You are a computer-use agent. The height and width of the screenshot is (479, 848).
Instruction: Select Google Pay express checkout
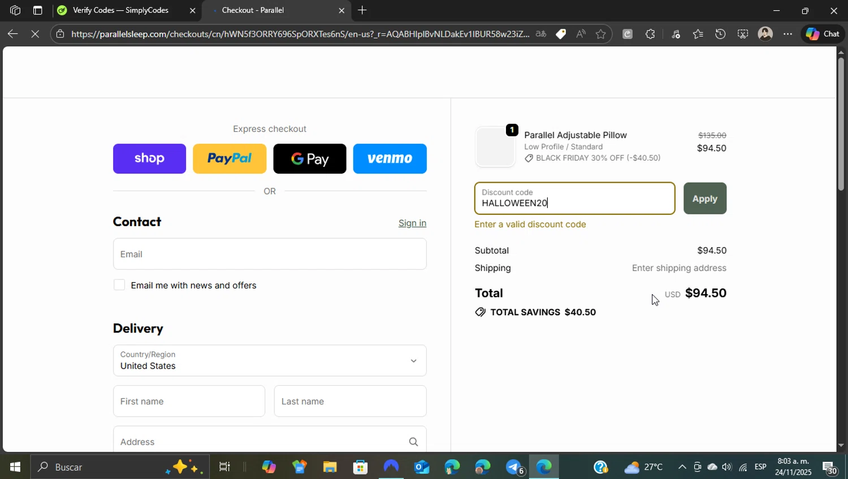tap(310, 158)
